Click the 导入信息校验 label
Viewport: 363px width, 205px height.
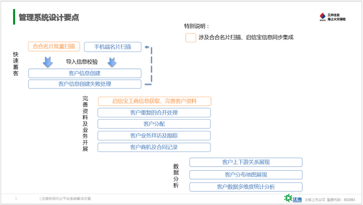[x=82, y=62]
